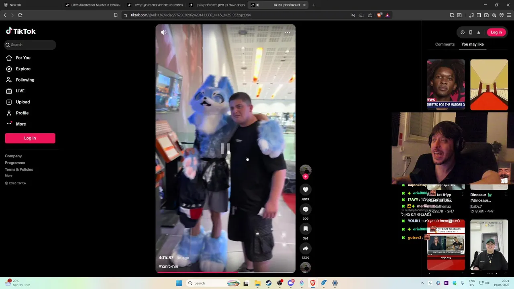Open the Brave VPN shield icon
The width and height of the screenshot is (514, 289).
502,15
